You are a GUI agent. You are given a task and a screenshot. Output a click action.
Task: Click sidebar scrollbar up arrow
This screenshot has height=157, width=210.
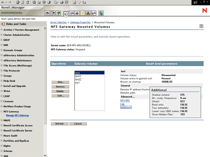click(x=45, y=28)
